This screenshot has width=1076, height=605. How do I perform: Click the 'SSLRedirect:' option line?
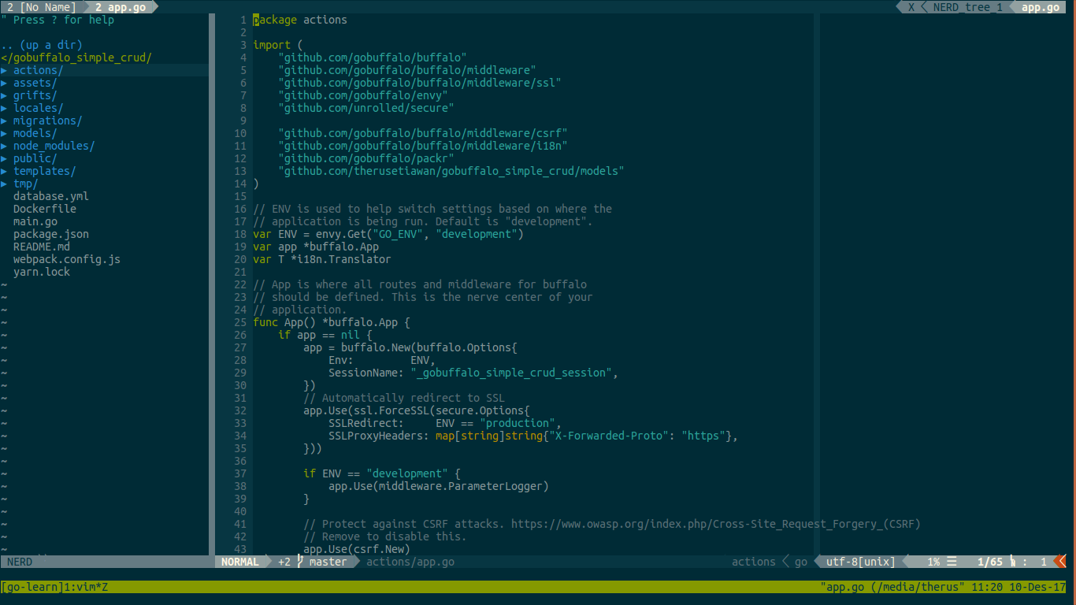point(445,423)
